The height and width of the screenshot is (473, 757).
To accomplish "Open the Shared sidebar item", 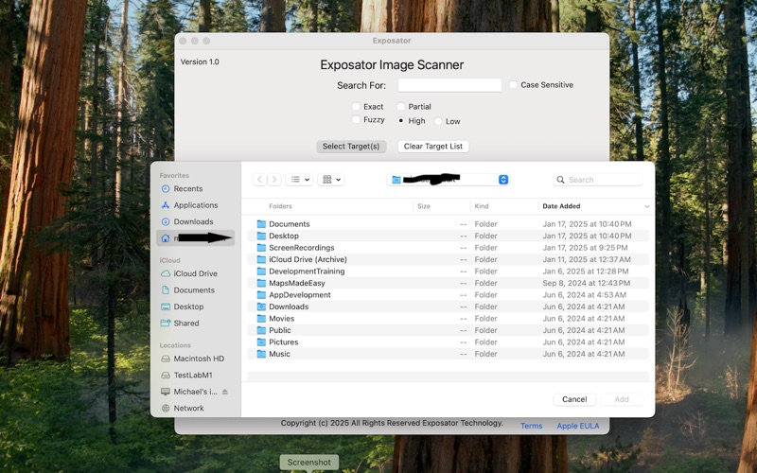I will click(180, 323).
